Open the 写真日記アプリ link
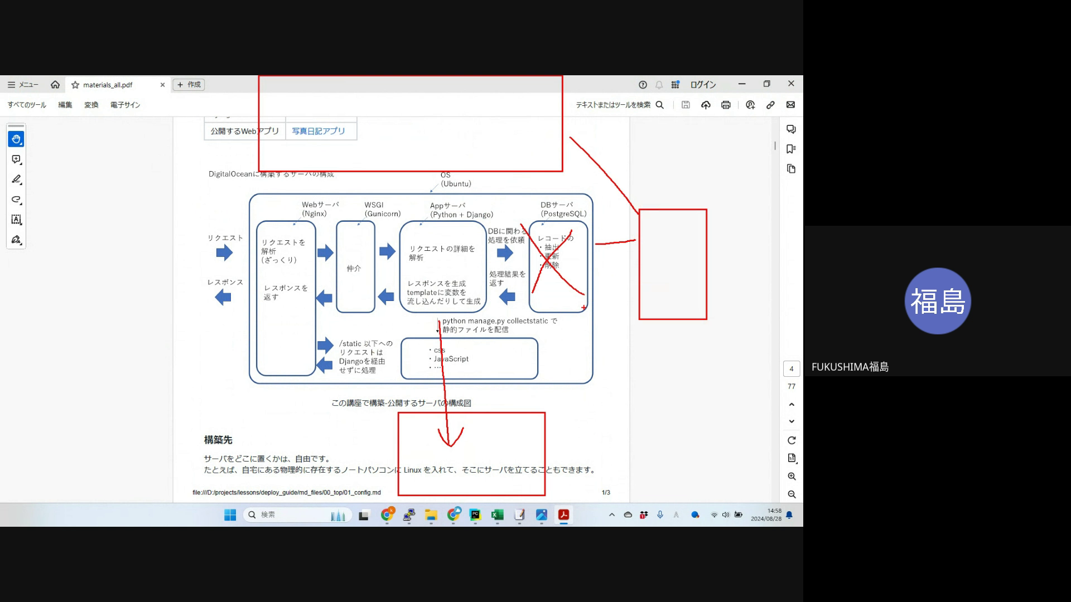The width and height of the screenshot is (1071, 602). tap(319, 131)
